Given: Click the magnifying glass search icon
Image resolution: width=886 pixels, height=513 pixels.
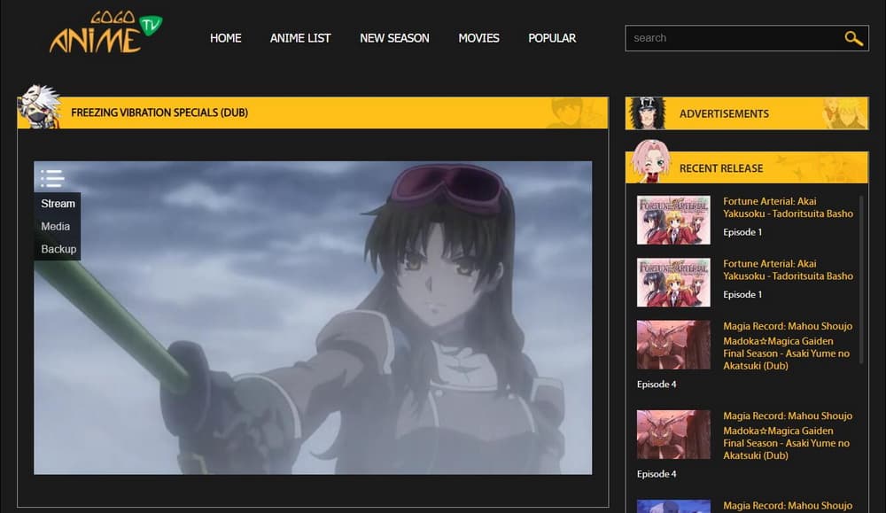Looking at the screenshot, I should coord(853,38).
